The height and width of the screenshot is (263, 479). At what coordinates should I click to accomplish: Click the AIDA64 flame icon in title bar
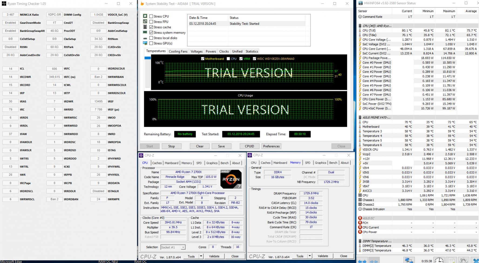click(142, 4)
